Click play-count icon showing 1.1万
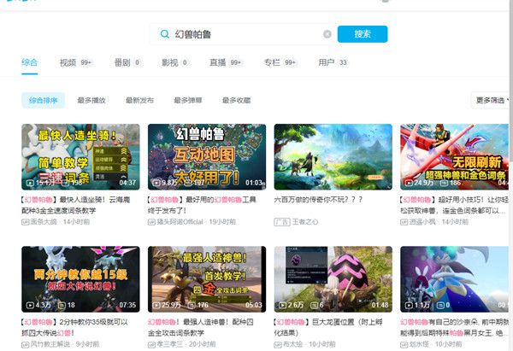The image size is (513, 351). pos(409,305)
